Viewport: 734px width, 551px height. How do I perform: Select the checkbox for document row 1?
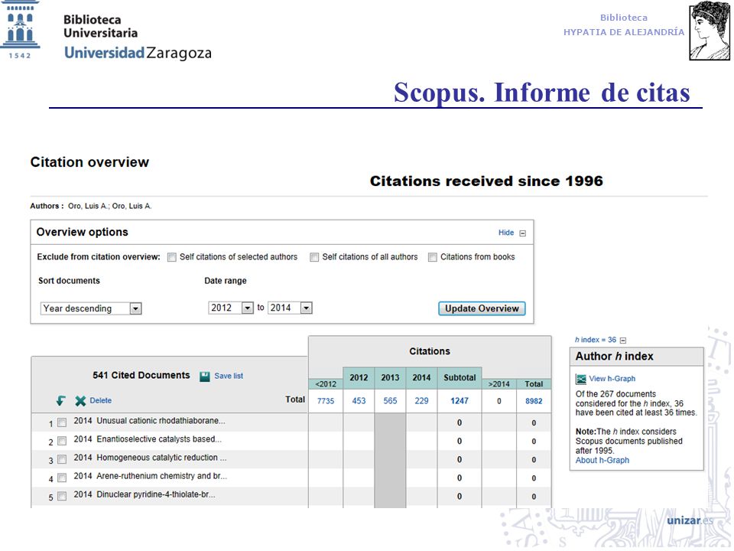[x=62, y=422]
